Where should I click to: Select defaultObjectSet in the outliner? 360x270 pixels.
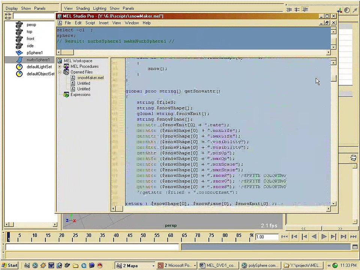40,74
